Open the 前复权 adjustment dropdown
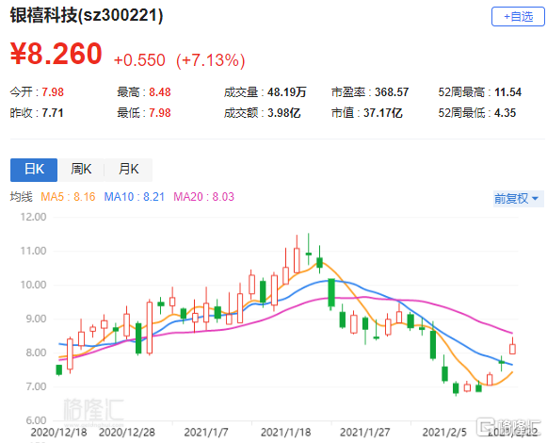Screen dimensions: 547x443 (x=518, y=199)
